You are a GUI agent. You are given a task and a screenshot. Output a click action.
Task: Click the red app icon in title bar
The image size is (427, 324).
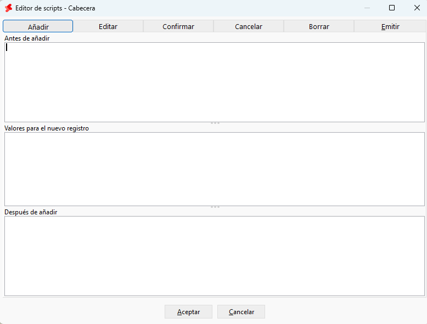(x=8, y=8)
